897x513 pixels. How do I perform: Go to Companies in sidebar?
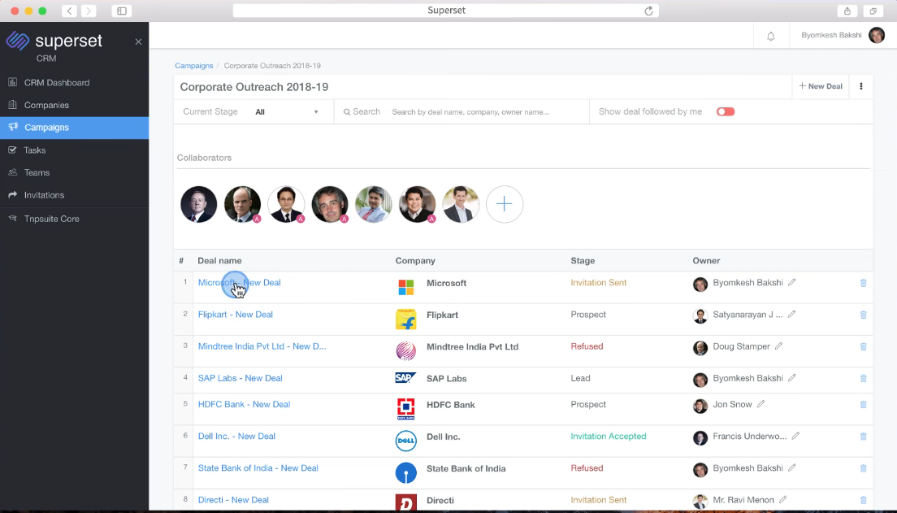click(x=75, y=106)
